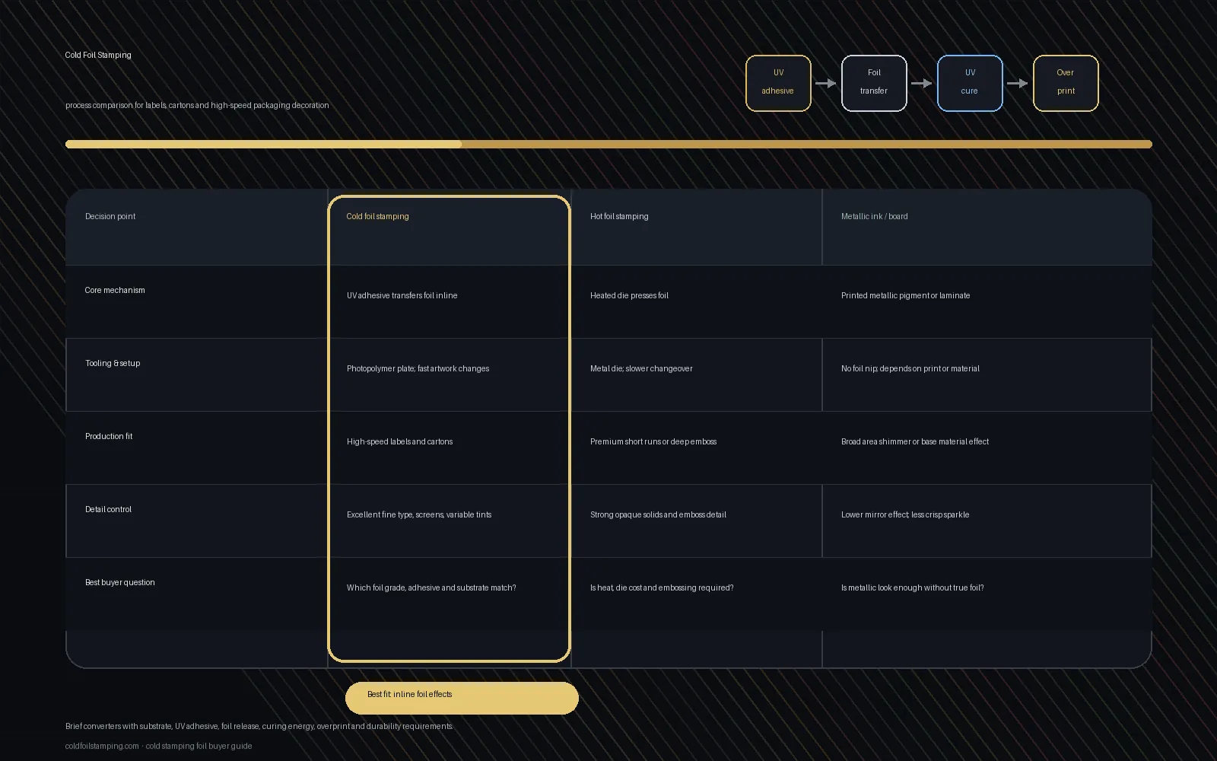
Task: Click the 'Detail control' row label
Action: click(108, 509)
